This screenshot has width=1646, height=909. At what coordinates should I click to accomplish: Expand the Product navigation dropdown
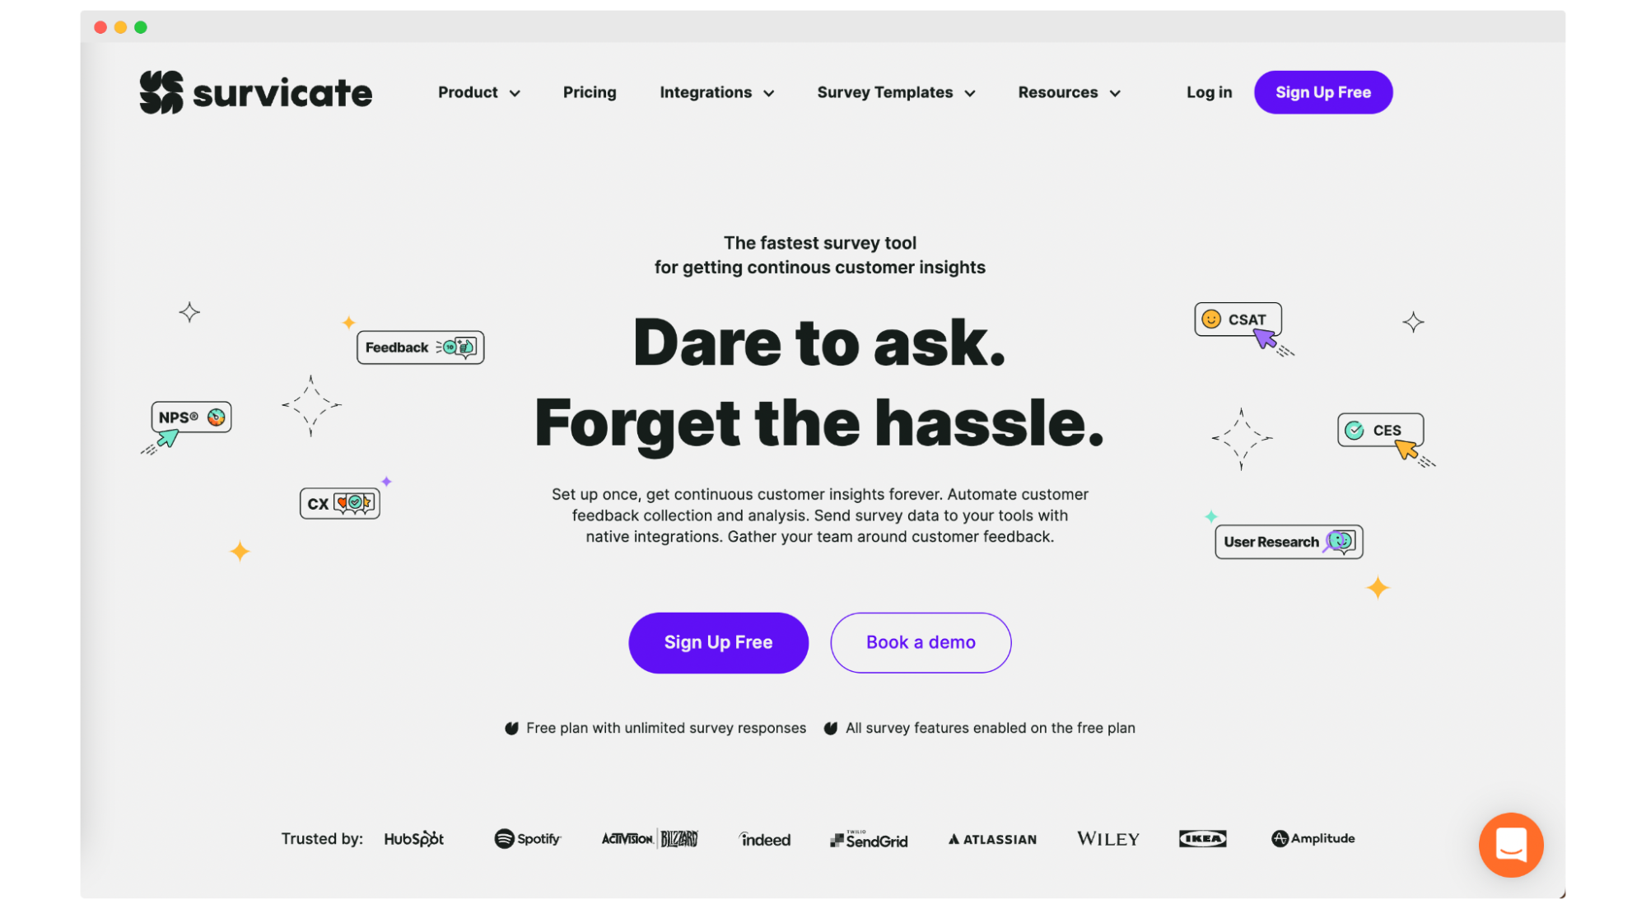479,93
